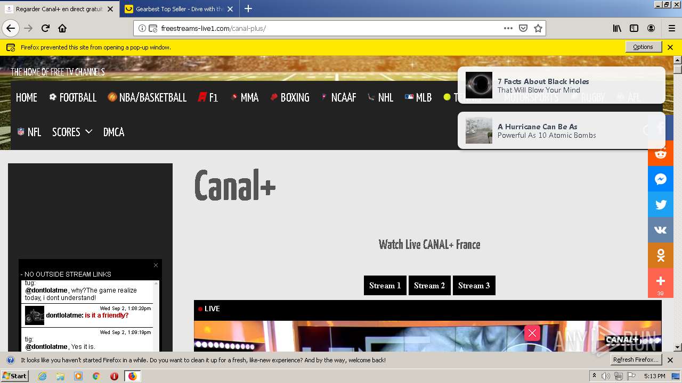The image size is (682, 383).
Task: Open DMCA page link
Action: coord(113,132)
